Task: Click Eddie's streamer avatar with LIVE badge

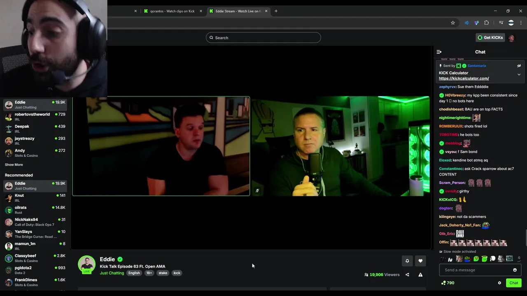Action: 87,265
